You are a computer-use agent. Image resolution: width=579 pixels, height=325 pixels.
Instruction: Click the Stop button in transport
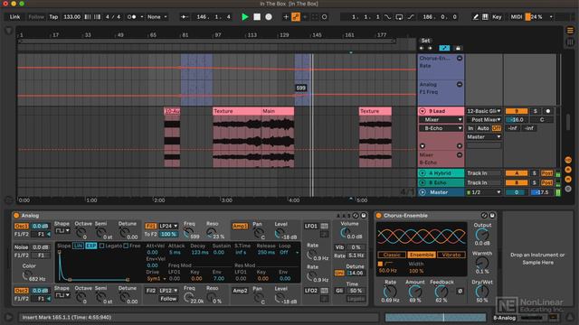coord(257,17)
